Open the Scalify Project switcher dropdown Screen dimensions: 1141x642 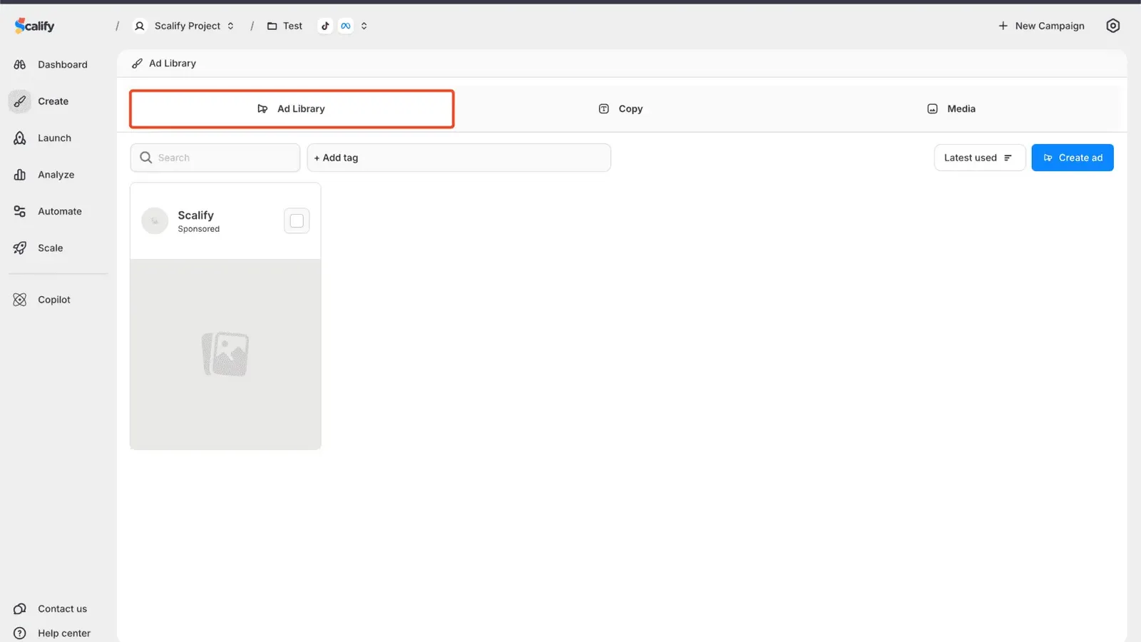click(230, 26)
